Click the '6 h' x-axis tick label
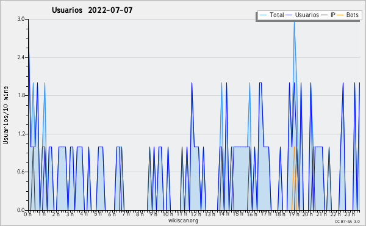This screenshot has height=226, width=366. 112,214
